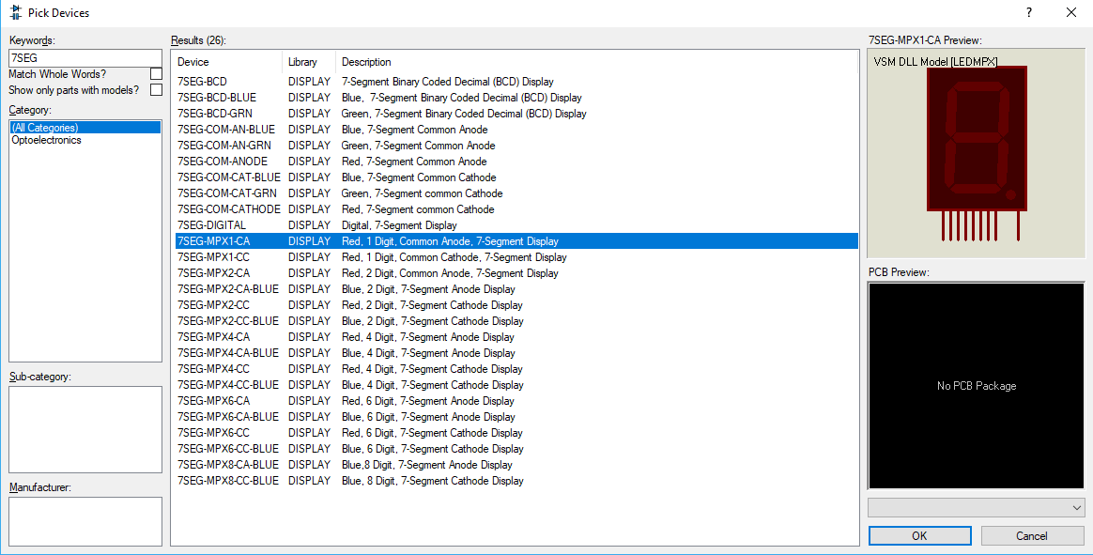Select the 7SEG-BCD-BLUE device
1093x555 pixels.
pos(516,98)
